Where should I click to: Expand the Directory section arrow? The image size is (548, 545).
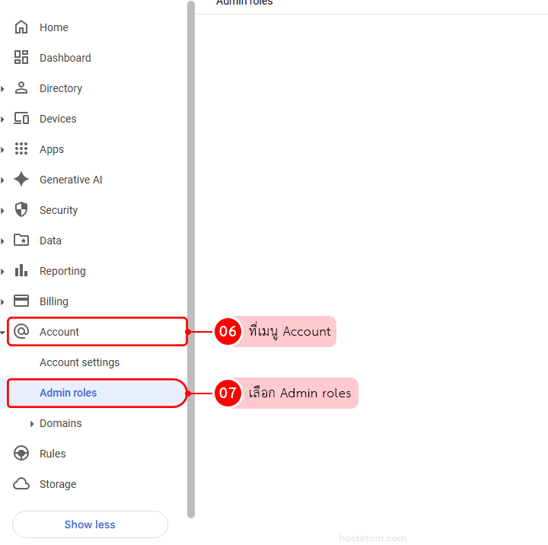(x=3, y=89)
